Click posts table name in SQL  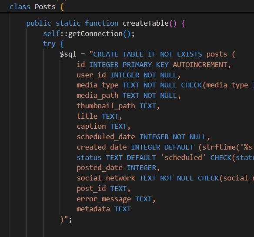click(x=217, y=55)
